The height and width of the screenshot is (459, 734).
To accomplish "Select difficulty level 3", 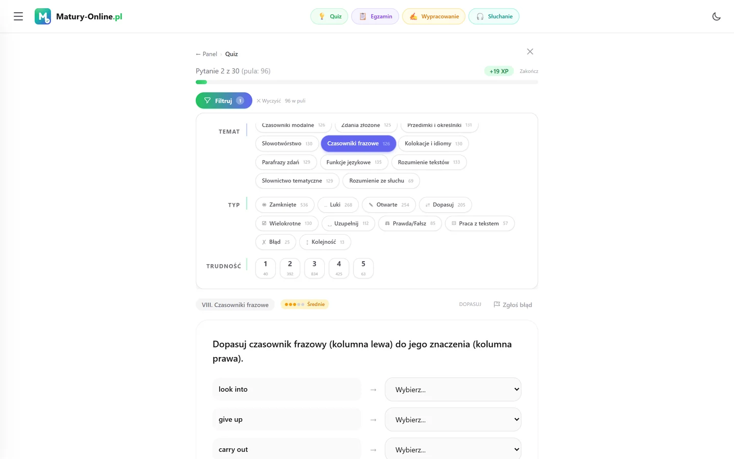I will pos(314,268).
